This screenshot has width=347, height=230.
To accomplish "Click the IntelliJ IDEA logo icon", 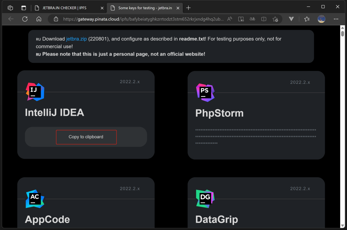I will 35,92.
